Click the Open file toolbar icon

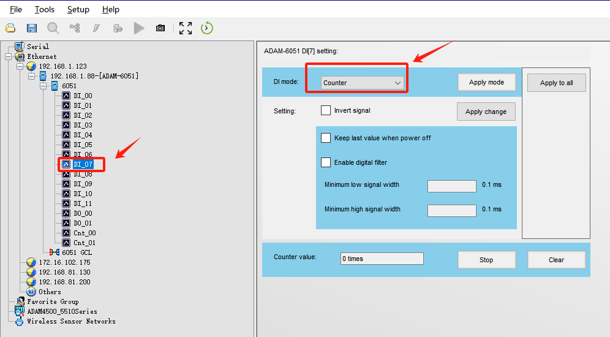click(x=10, y=28)
